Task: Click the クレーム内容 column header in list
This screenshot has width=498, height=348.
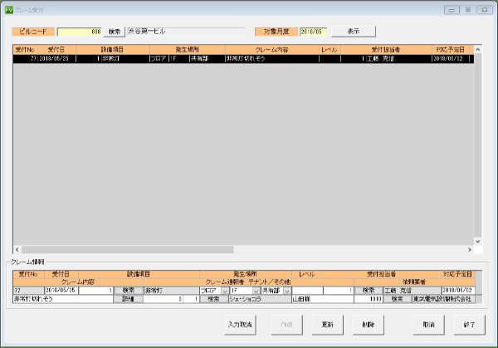Action: [x=272, y=50]
